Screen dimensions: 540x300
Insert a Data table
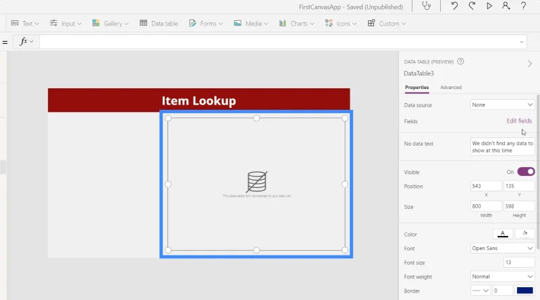(x=159, y=24)
